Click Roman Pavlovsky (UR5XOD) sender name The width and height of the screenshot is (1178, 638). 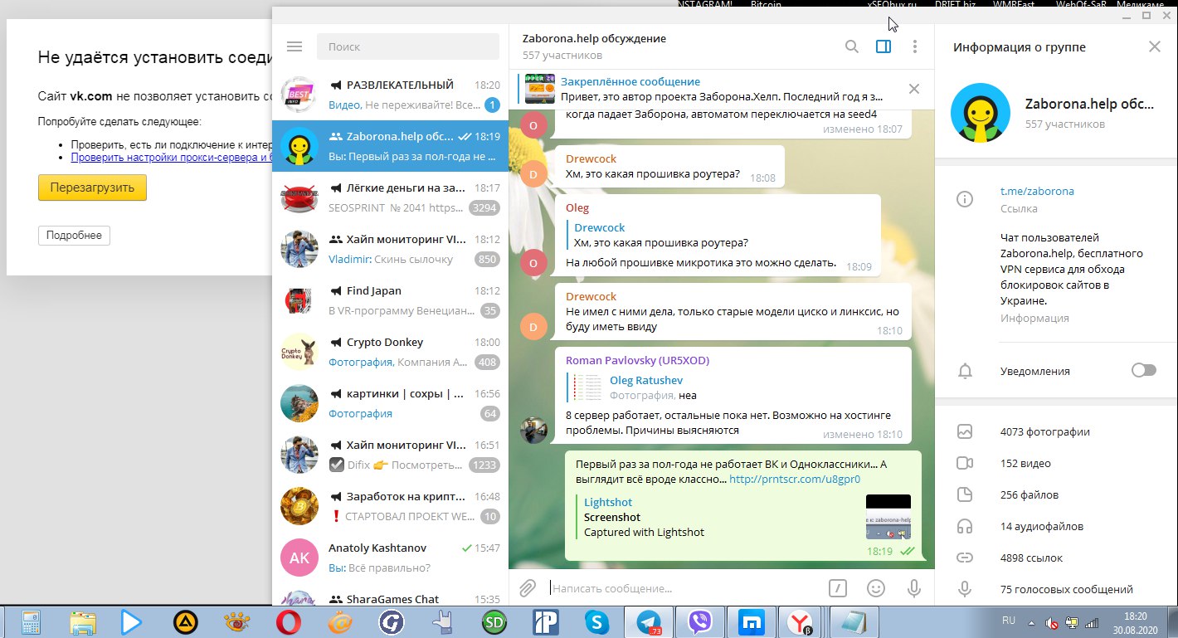tap(637, 360)
